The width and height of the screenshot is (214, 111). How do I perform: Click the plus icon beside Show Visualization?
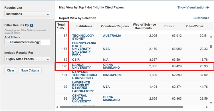208,7
